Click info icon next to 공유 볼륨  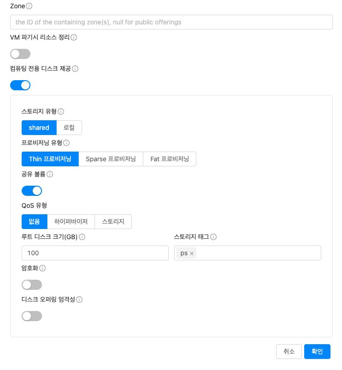(x=50, y=174)
